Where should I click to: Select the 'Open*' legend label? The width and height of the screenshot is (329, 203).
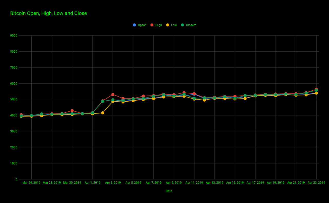[142, 25]
